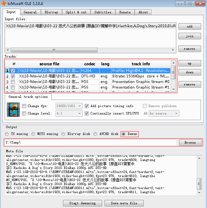
Task: Select the Input tab
Action: [x=11, y=12]
